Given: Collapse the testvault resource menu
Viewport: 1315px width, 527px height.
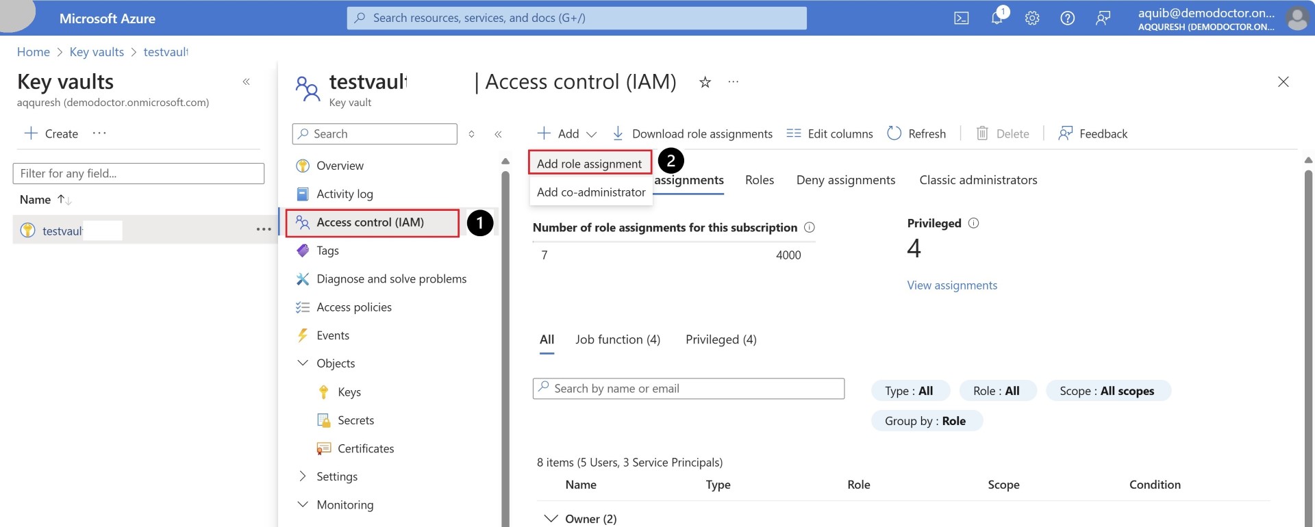Looking at the screenshot, I should (498, 134).
